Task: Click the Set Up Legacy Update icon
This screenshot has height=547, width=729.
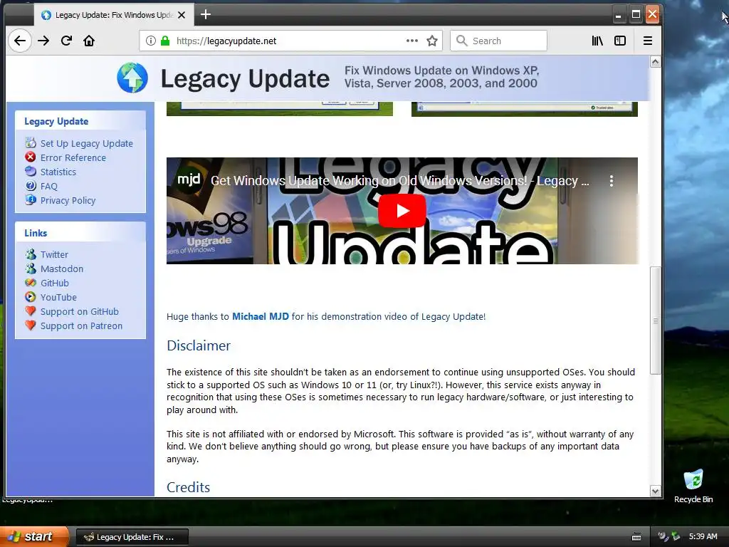Action: coord(31,142)
